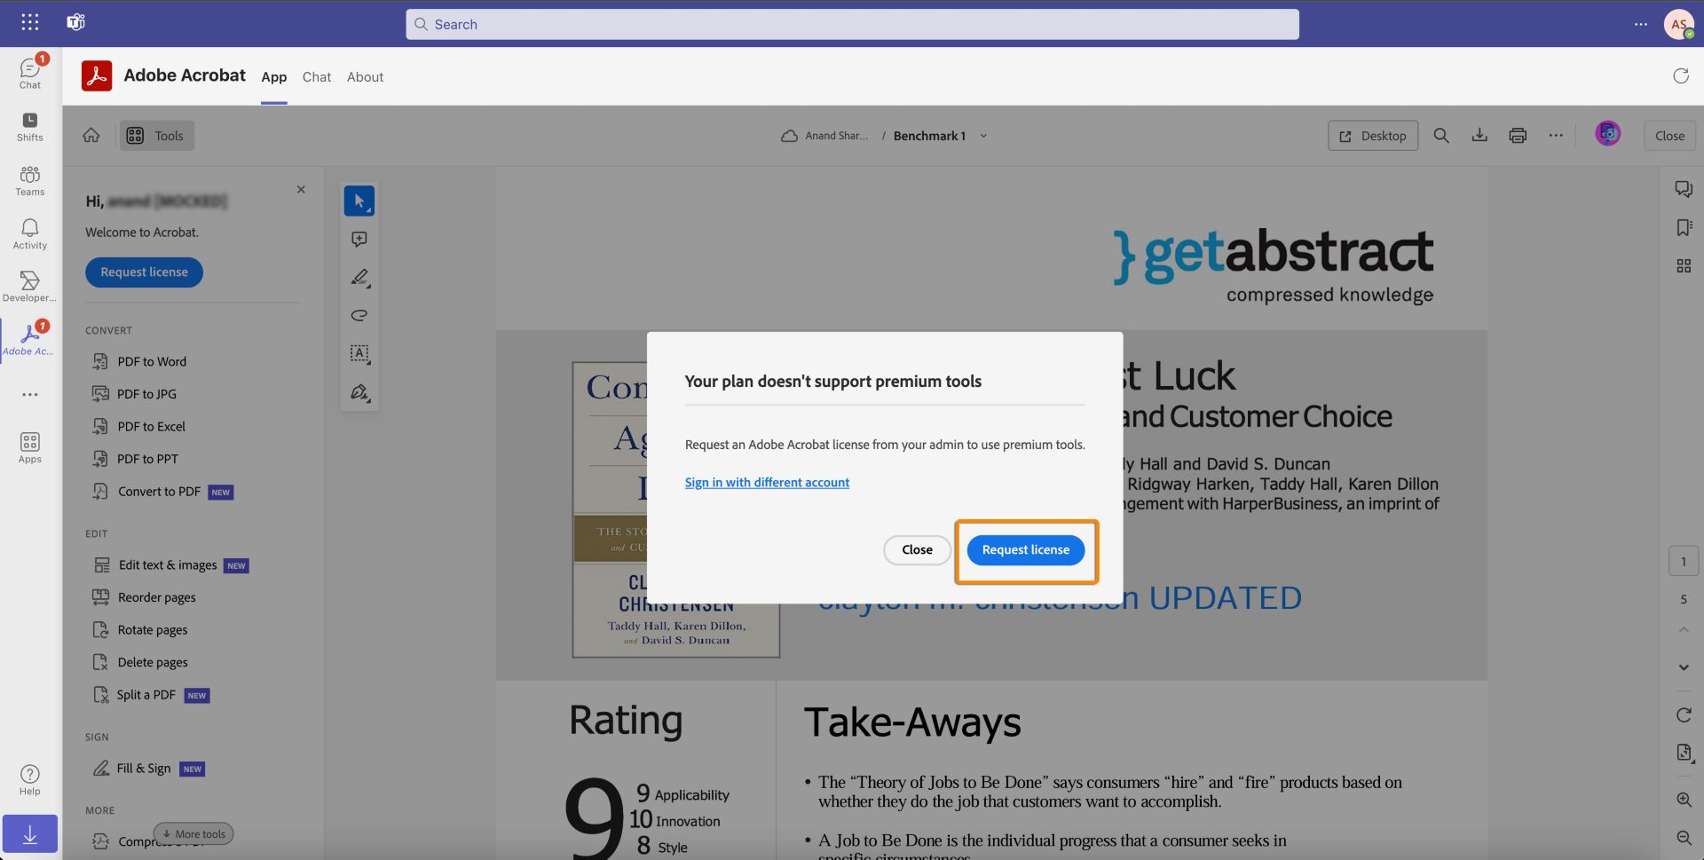The image size is (1704, 860).
Task: Open Teams in the left rail
Action: [30, 180]
